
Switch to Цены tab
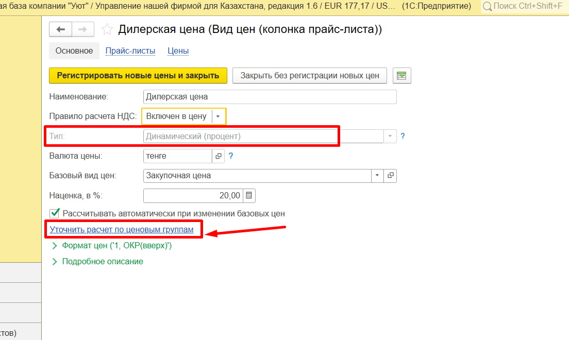coord(178,51)
